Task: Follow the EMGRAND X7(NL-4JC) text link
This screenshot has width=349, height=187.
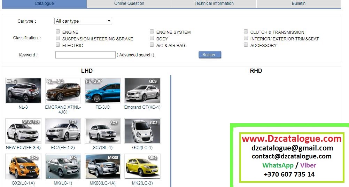Action: point(63,110)
